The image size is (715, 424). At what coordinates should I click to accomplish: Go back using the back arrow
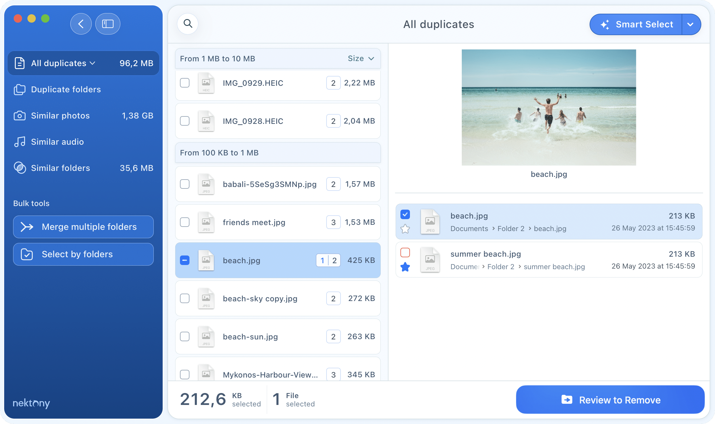[x=81, y=24]
